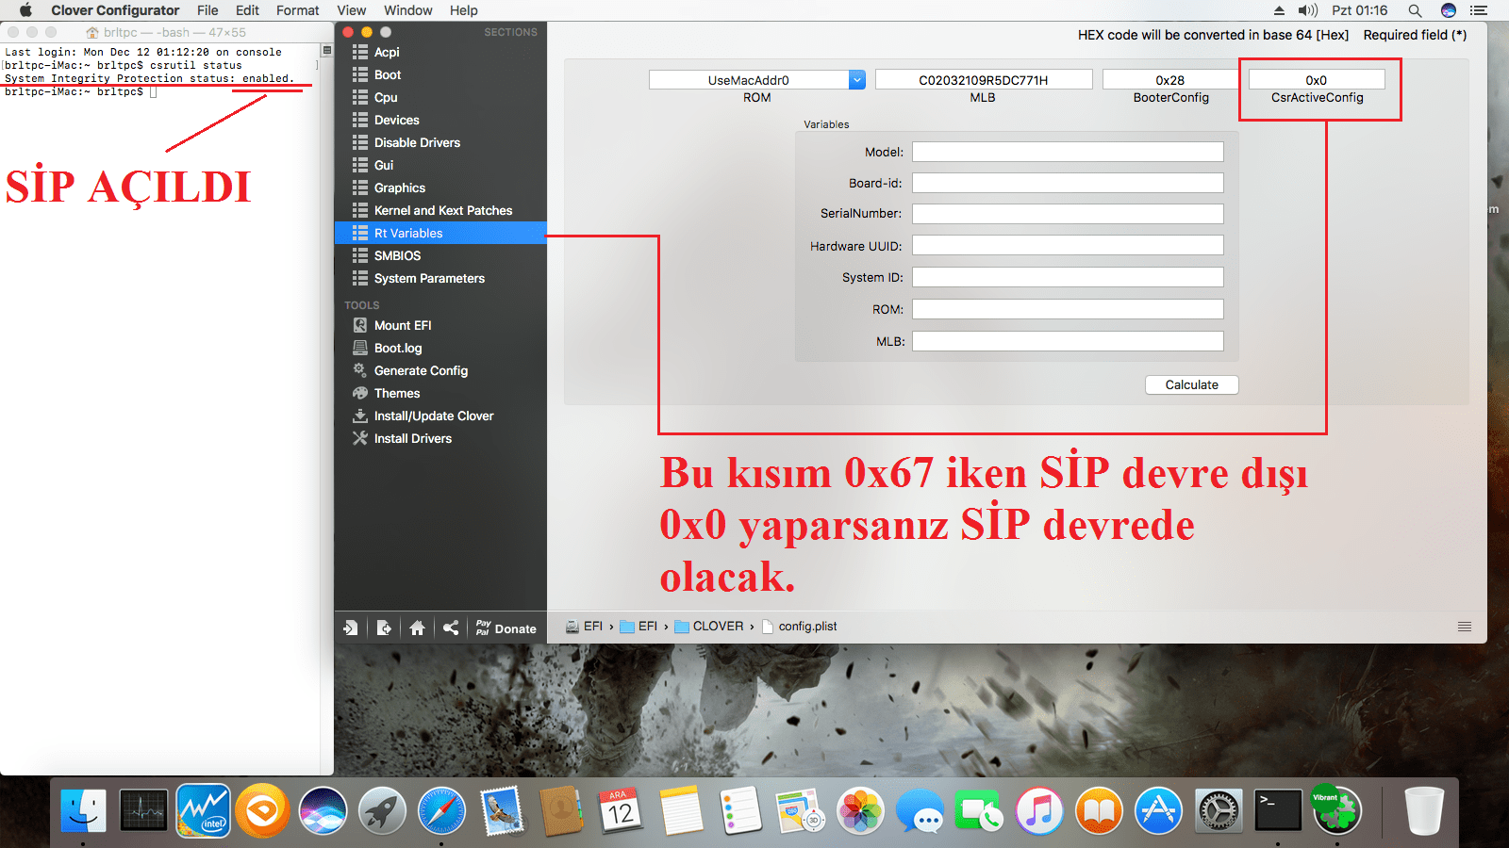Click the MLB value field
The width and height of the screenshot is (1509, 848).
pyautogui.click(x=984, y=80)
